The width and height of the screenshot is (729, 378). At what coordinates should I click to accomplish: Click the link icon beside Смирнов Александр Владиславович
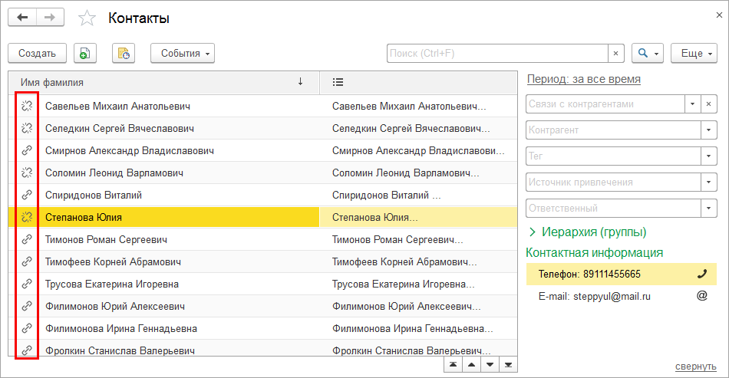click(x=27, y=151)
